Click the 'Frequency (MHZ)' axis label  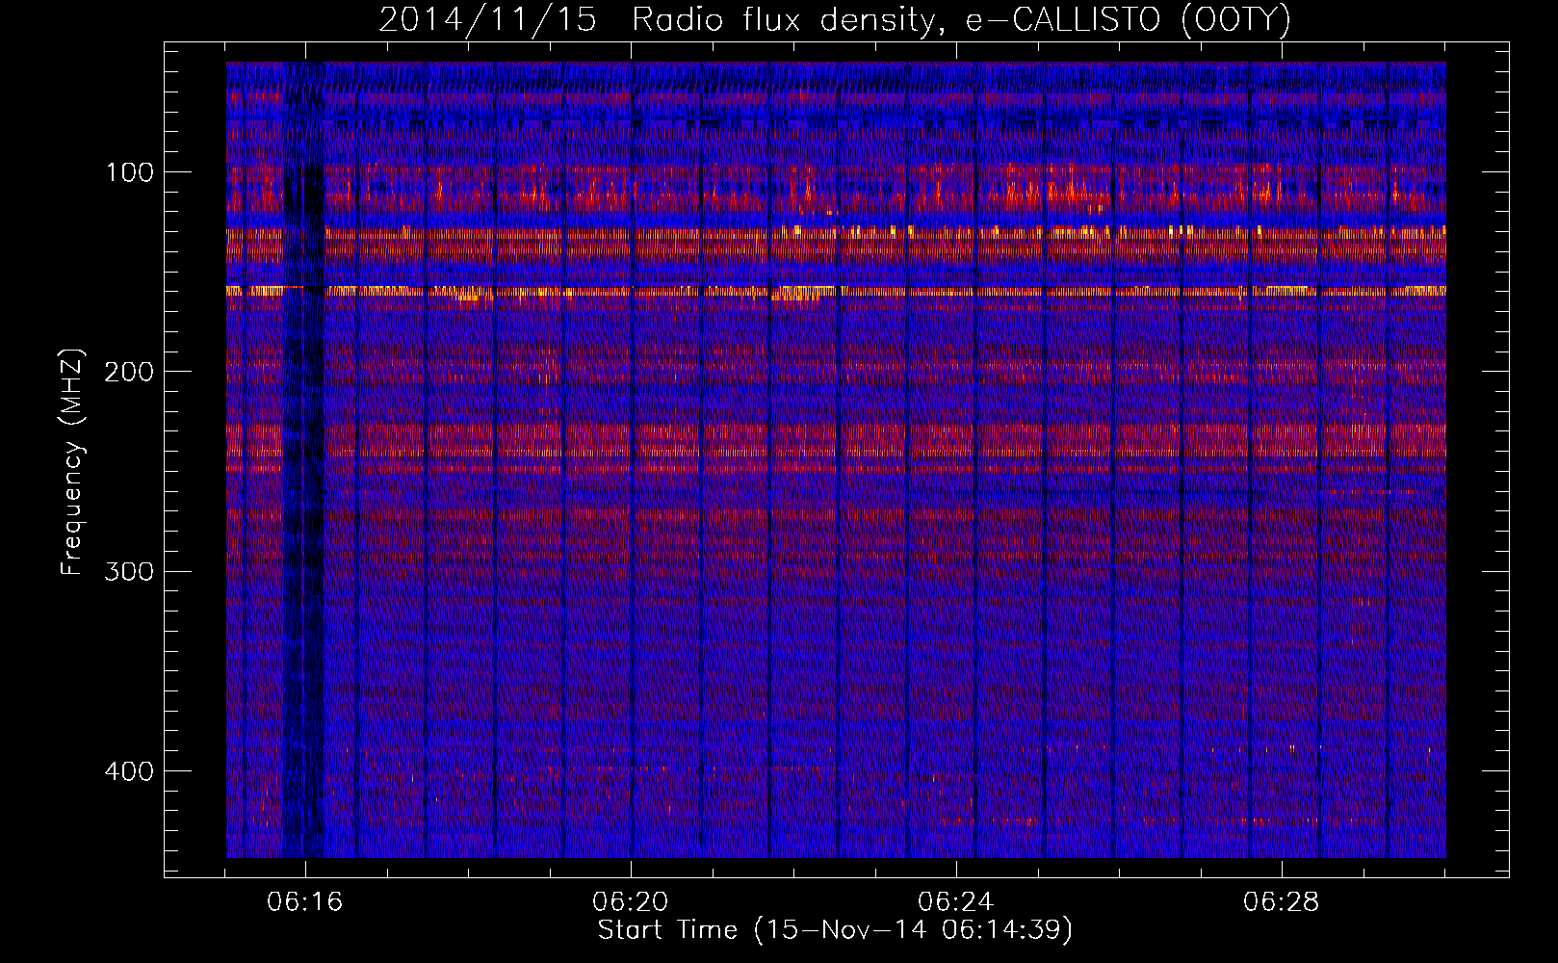click(73, 460)
